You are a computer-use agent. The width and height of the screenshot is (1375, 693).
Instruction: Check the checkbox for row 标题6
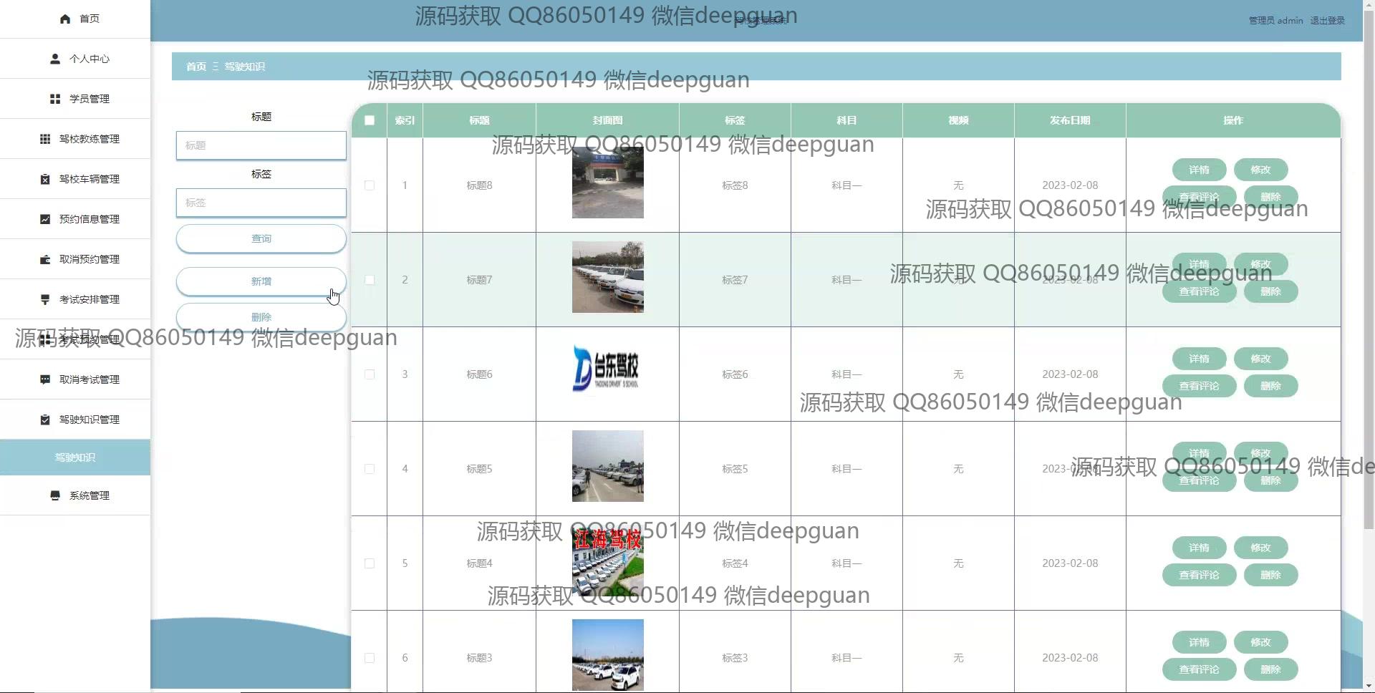tap(370, 374)
